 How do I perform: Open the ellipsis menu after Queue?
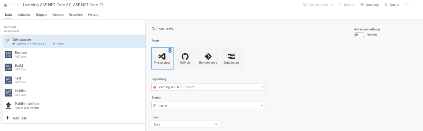pyautogui.click(x=407, y=5)
